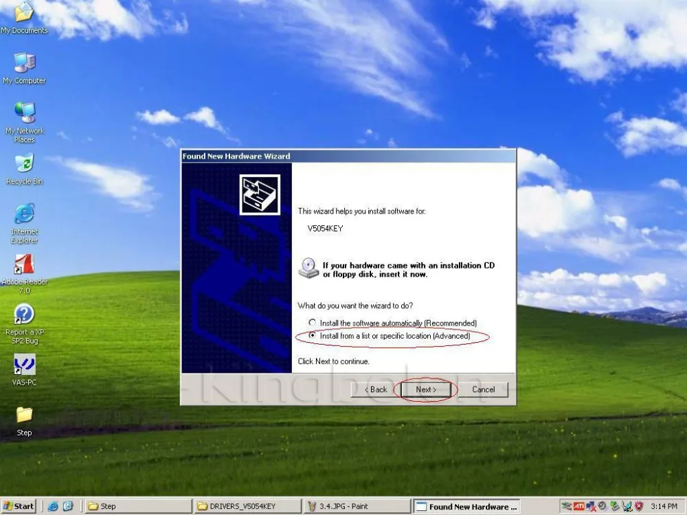Open the speaker volume tray icon
Image resolution: width=687 pixels, height=515 pixels.
point(602,506)
